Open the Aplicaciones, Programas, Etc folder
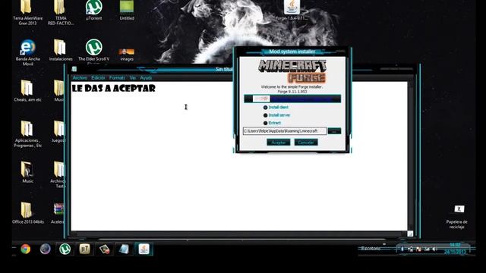 27,133
